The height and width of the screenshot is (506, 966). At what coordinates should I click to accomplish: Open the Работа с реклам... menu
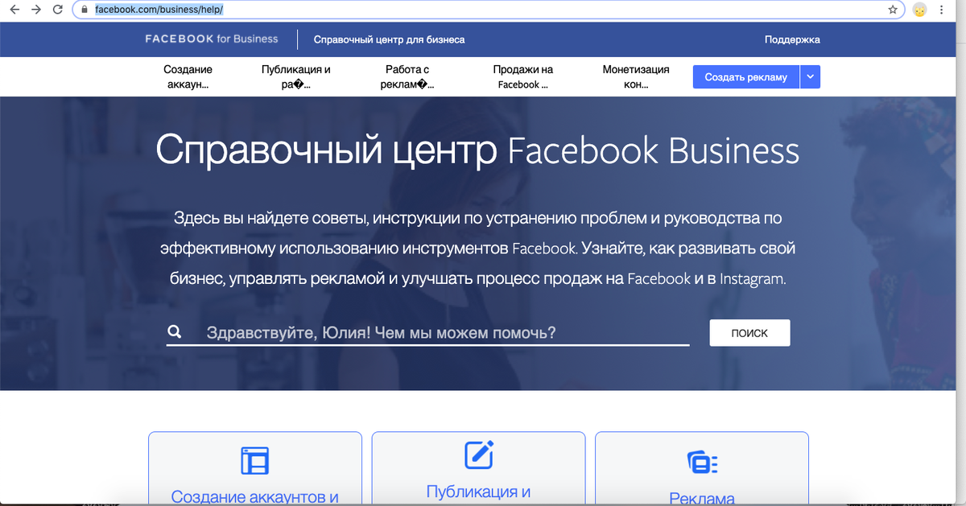click(407, 77)
